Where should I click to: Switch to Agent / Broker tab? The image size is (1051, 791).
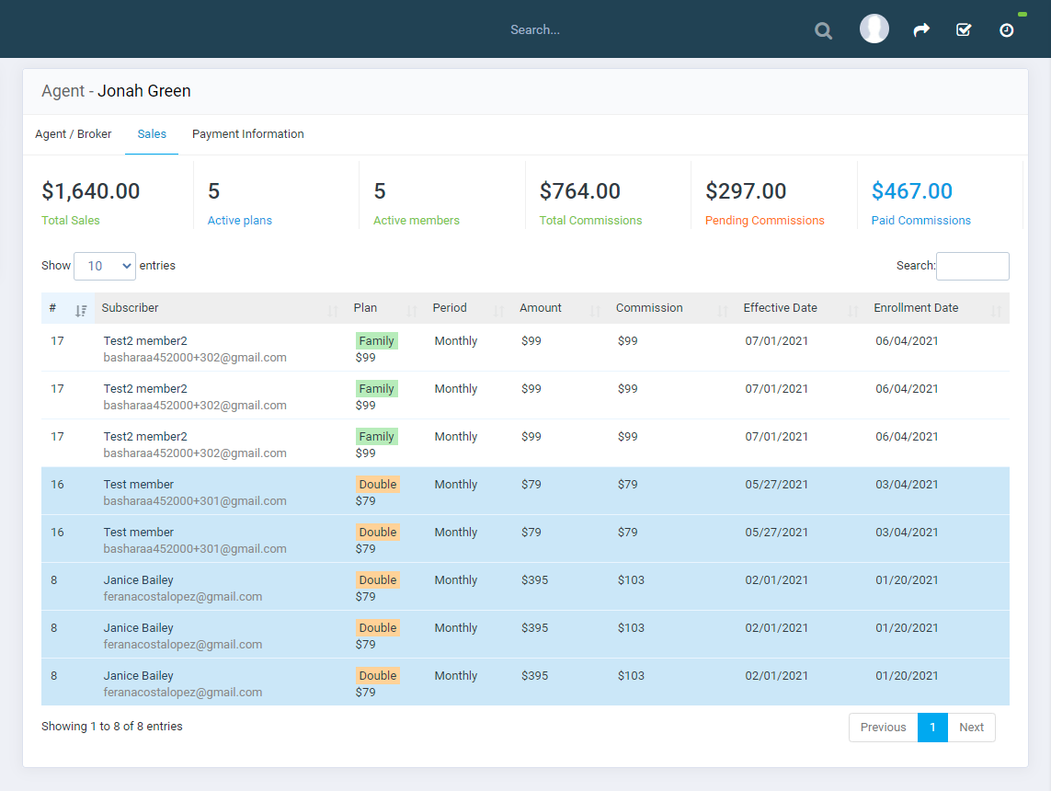[x=74, y=134]
